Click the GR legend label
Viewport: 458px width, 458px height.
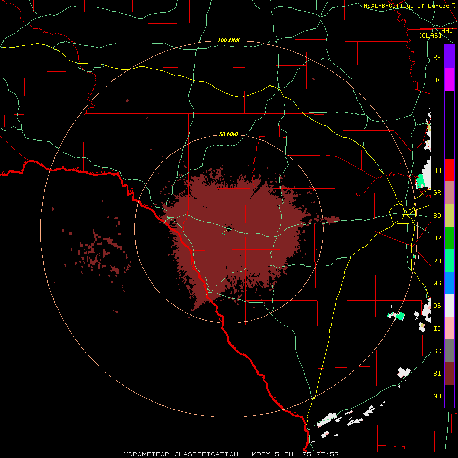(437, 193)
